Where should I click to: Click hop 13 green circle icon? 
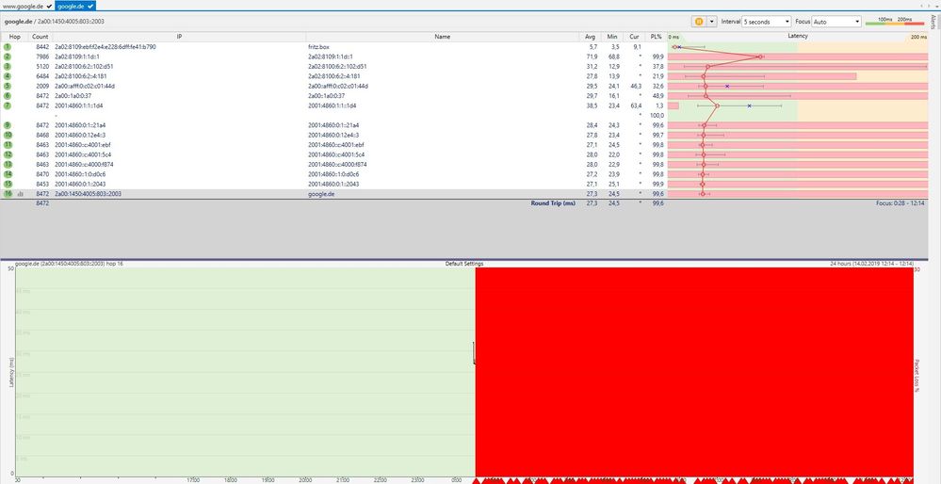point(8,165)
